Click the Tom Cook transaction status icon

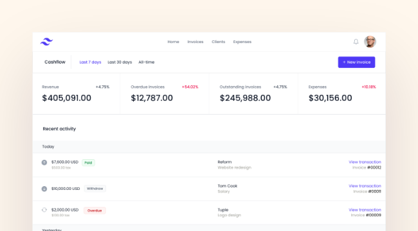(x=44, y=189)
